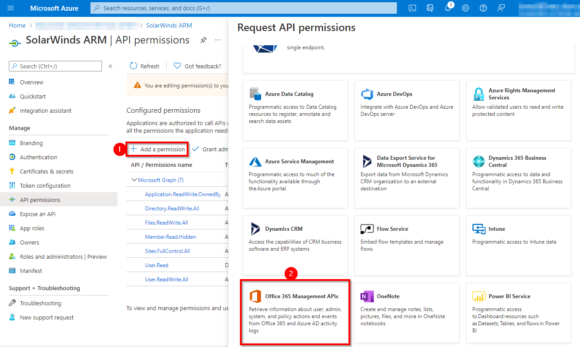Open the portal settings gear
The width and height of the screenshot is (580, 347).
466,8
